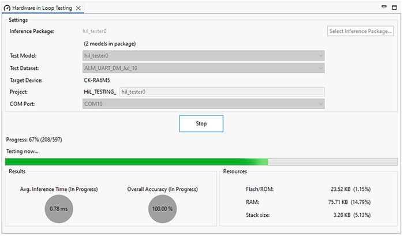
Task: Click the 100.00 % accuracy circle
Action: [x=163, y=208]
